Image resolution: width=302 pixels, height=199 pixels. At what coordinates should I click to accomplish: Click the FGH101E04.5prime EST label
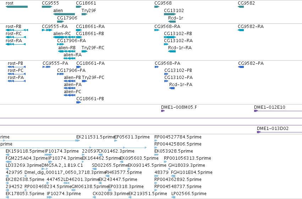coord(192,172)
